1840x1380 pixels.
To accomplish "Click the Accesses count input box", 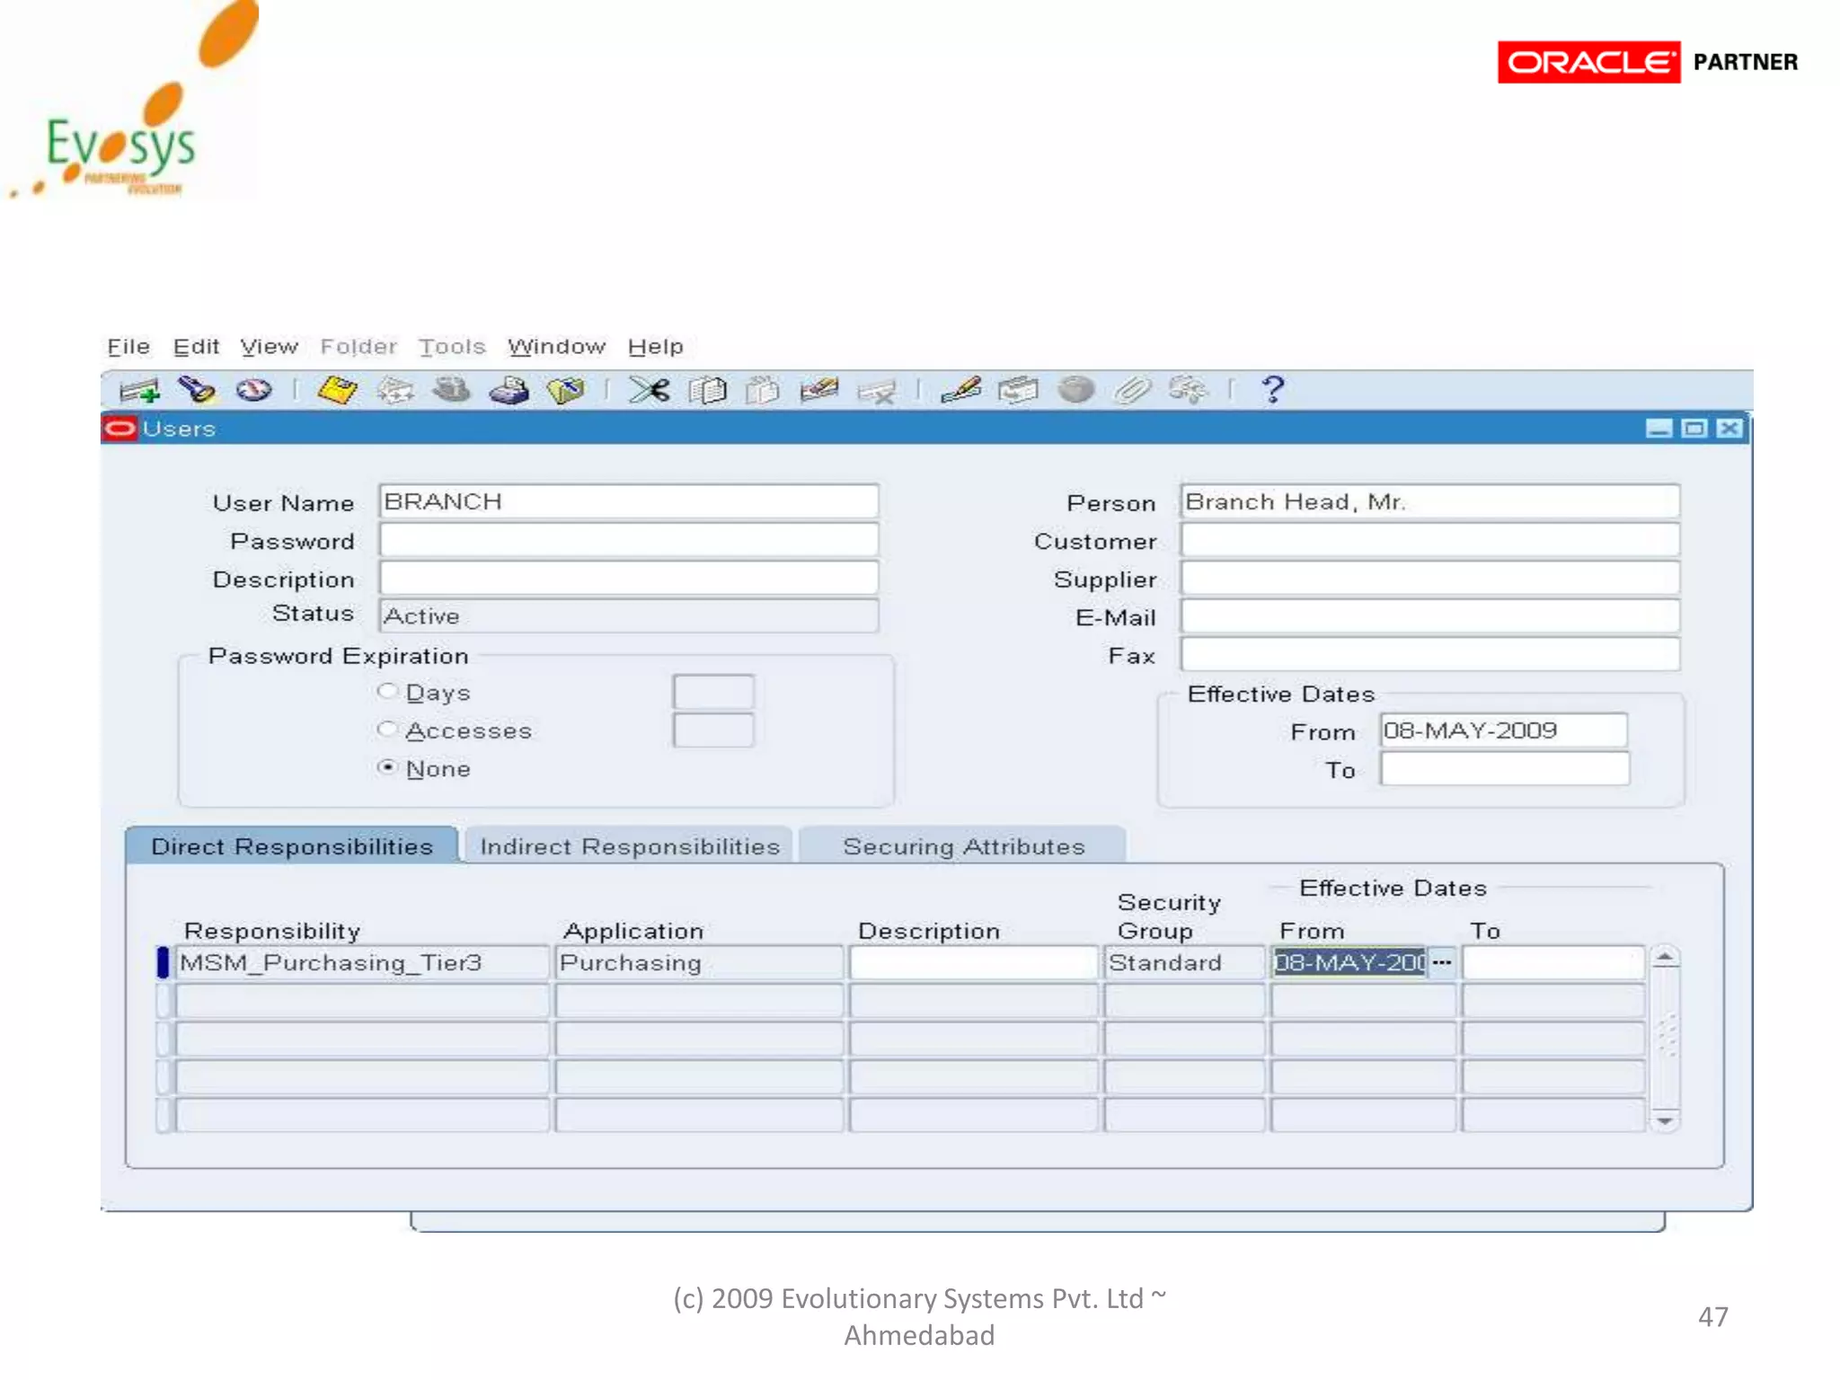I will pos(713,730).
